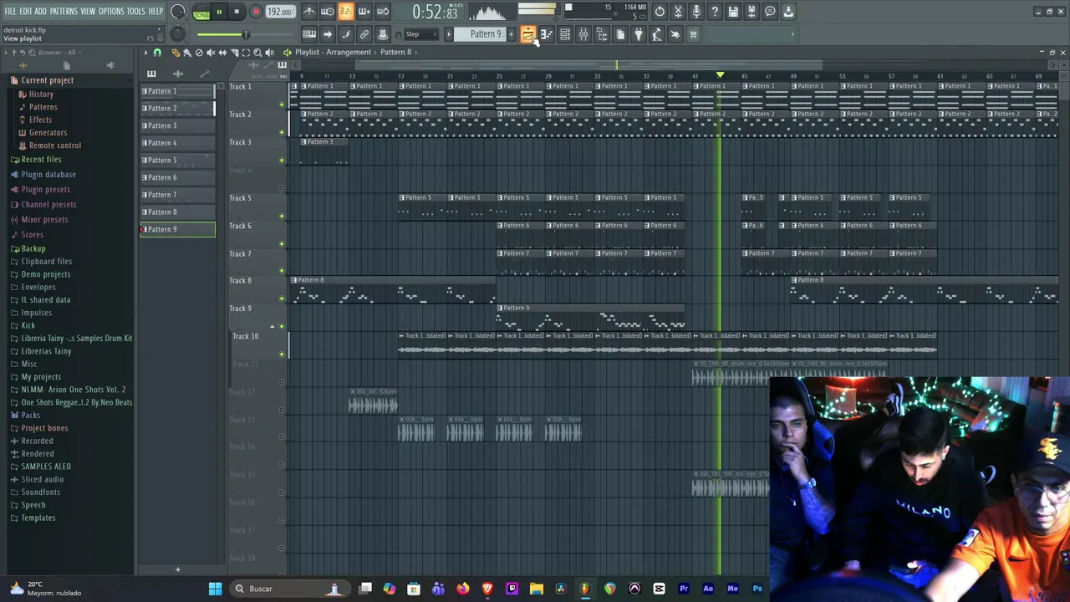Choose the Select tool in Playlist toolbar
The image size is (1070, 602).
click(246, 52)
